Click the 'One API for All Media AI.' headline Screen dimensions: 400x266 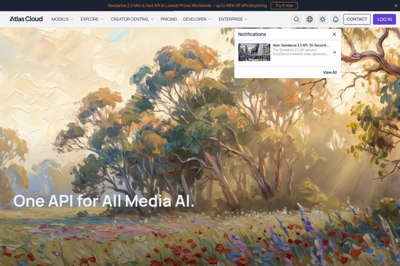pyautogui.click(x=104, y=201)
